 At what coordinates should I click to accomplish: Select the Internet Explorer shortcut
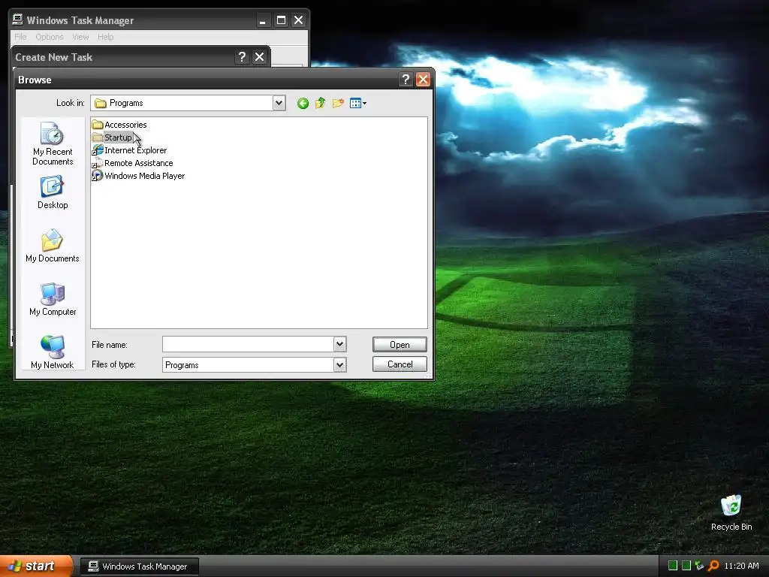coord(130,150)
